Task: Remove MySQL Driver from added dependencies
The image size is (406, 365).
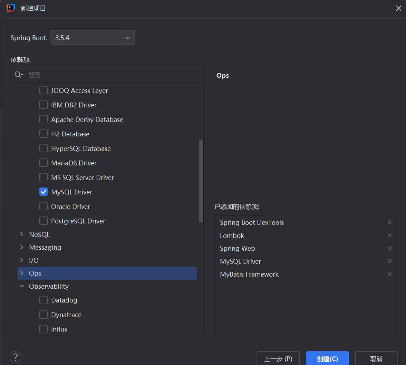Action: (389, 261)
